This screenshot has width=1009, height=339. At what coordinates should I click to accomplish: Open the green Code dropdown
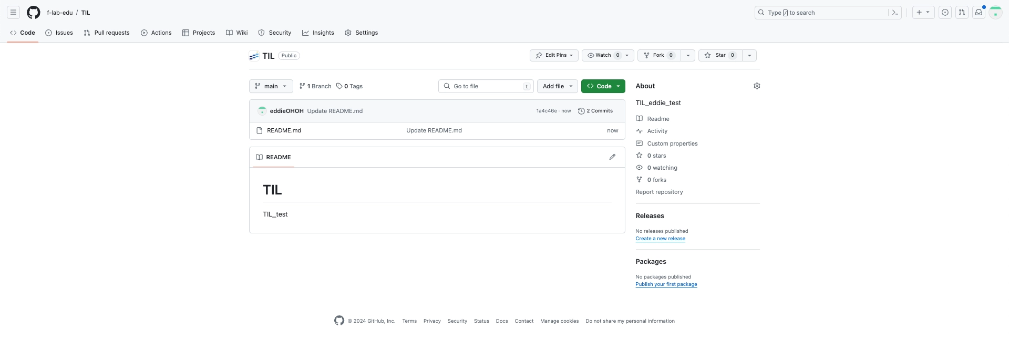click(603, 86)
